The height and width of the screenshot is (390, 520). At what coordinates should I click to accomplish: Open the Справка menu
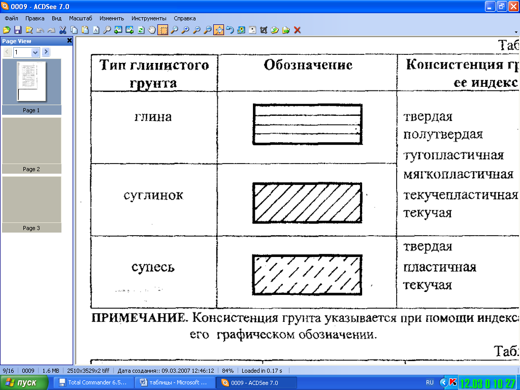185,18
